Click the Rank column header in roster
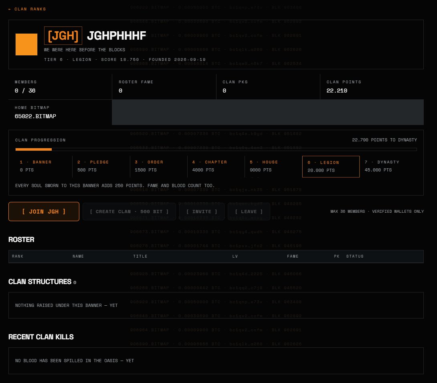The height and width of the screenshot is (383, 437). 18,256
